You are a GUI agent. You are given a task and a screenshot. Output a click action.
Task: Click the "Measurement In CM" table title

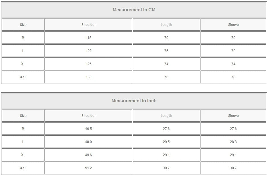click(134, 10)
